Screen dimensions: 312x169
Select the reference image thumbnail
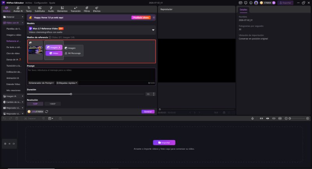pyautogui.click(x=35, y=50)
